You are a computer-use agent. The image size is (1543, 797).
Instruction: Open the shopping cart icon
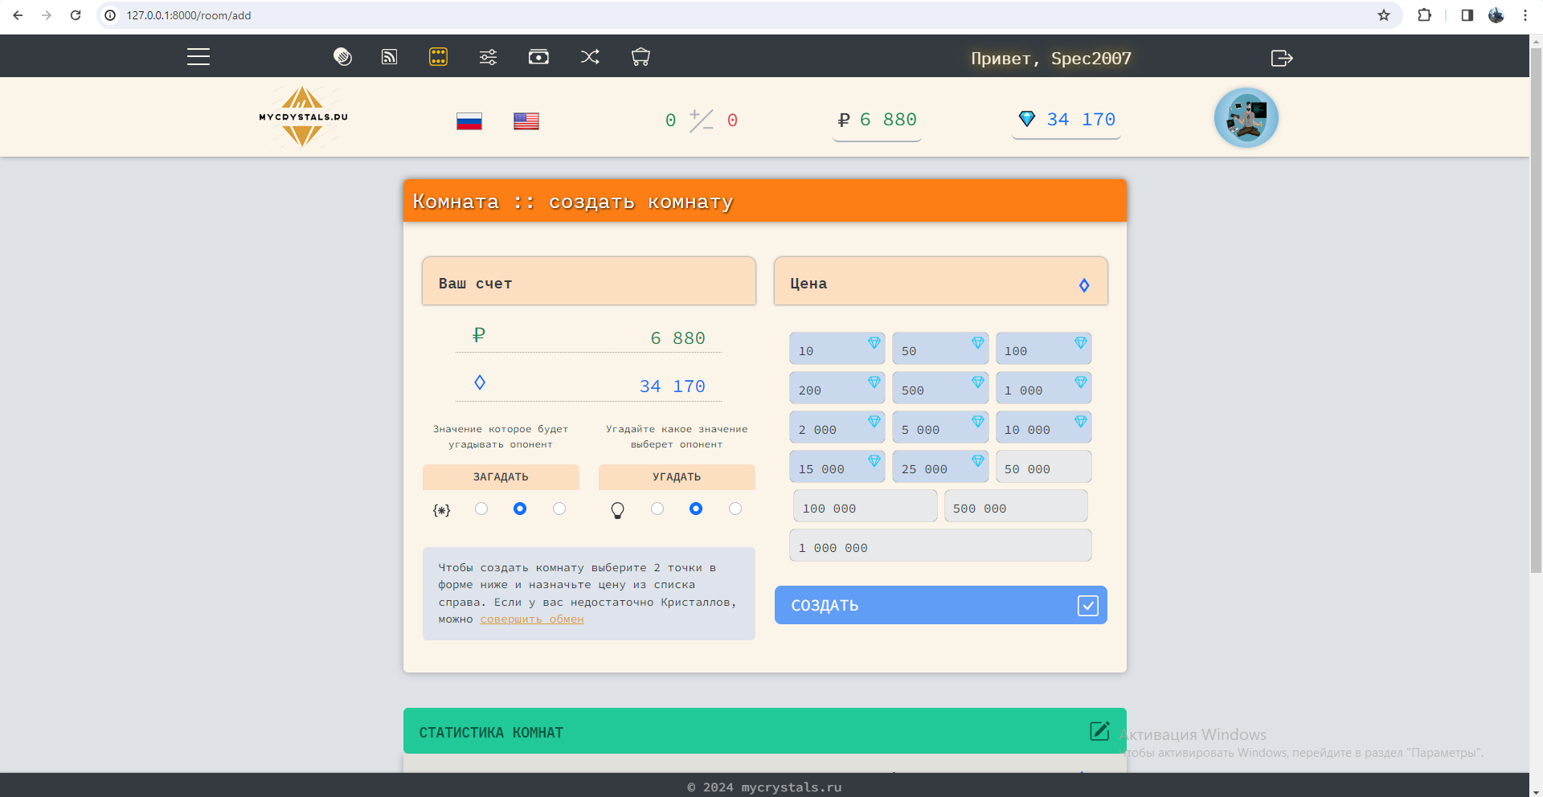(641, 57)
